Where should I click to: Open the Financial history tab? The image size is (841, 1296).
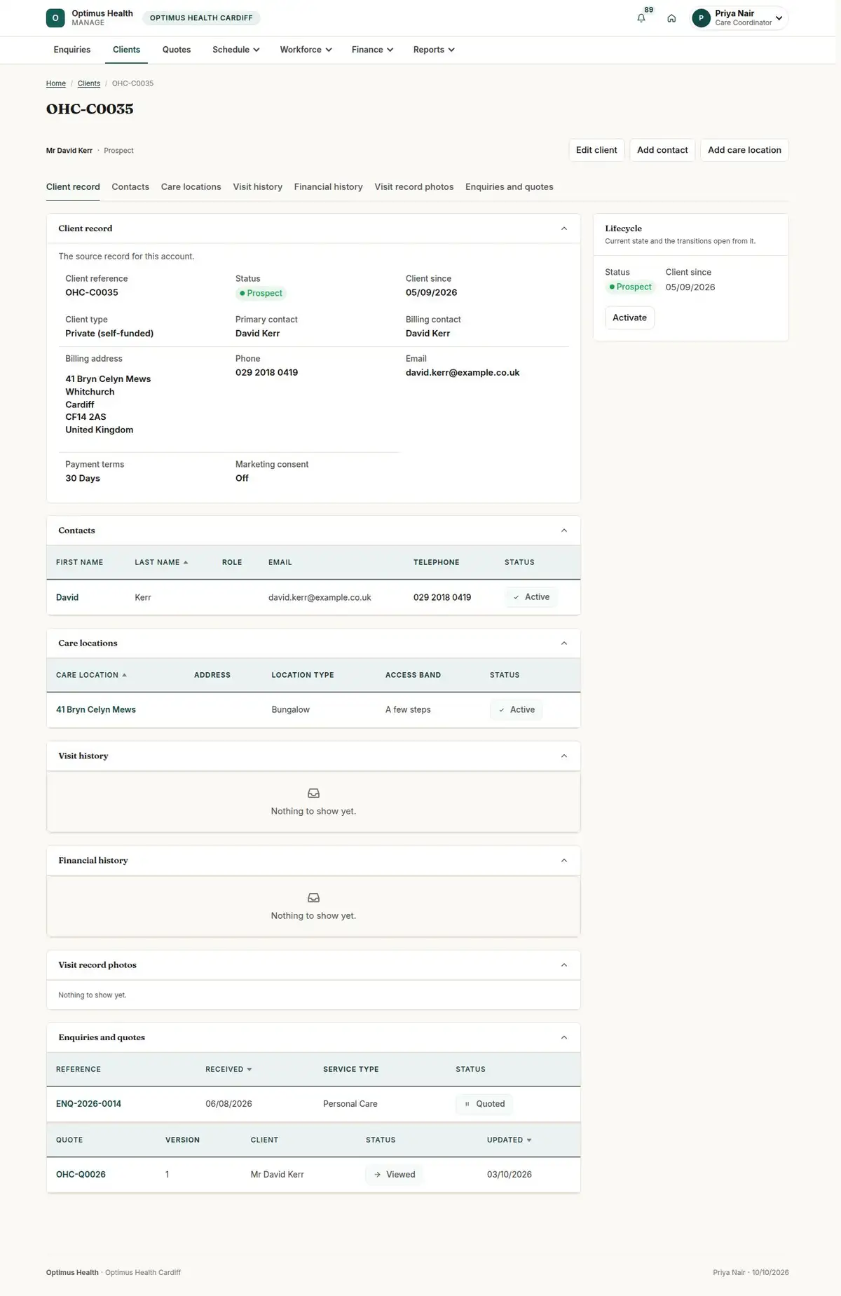point(329,187)
